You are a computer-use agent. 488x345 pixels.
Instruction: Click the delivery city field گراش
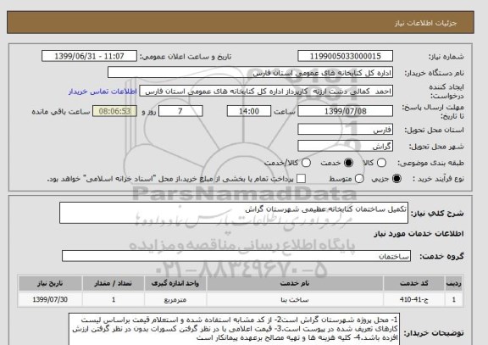(x=345, y=146)
